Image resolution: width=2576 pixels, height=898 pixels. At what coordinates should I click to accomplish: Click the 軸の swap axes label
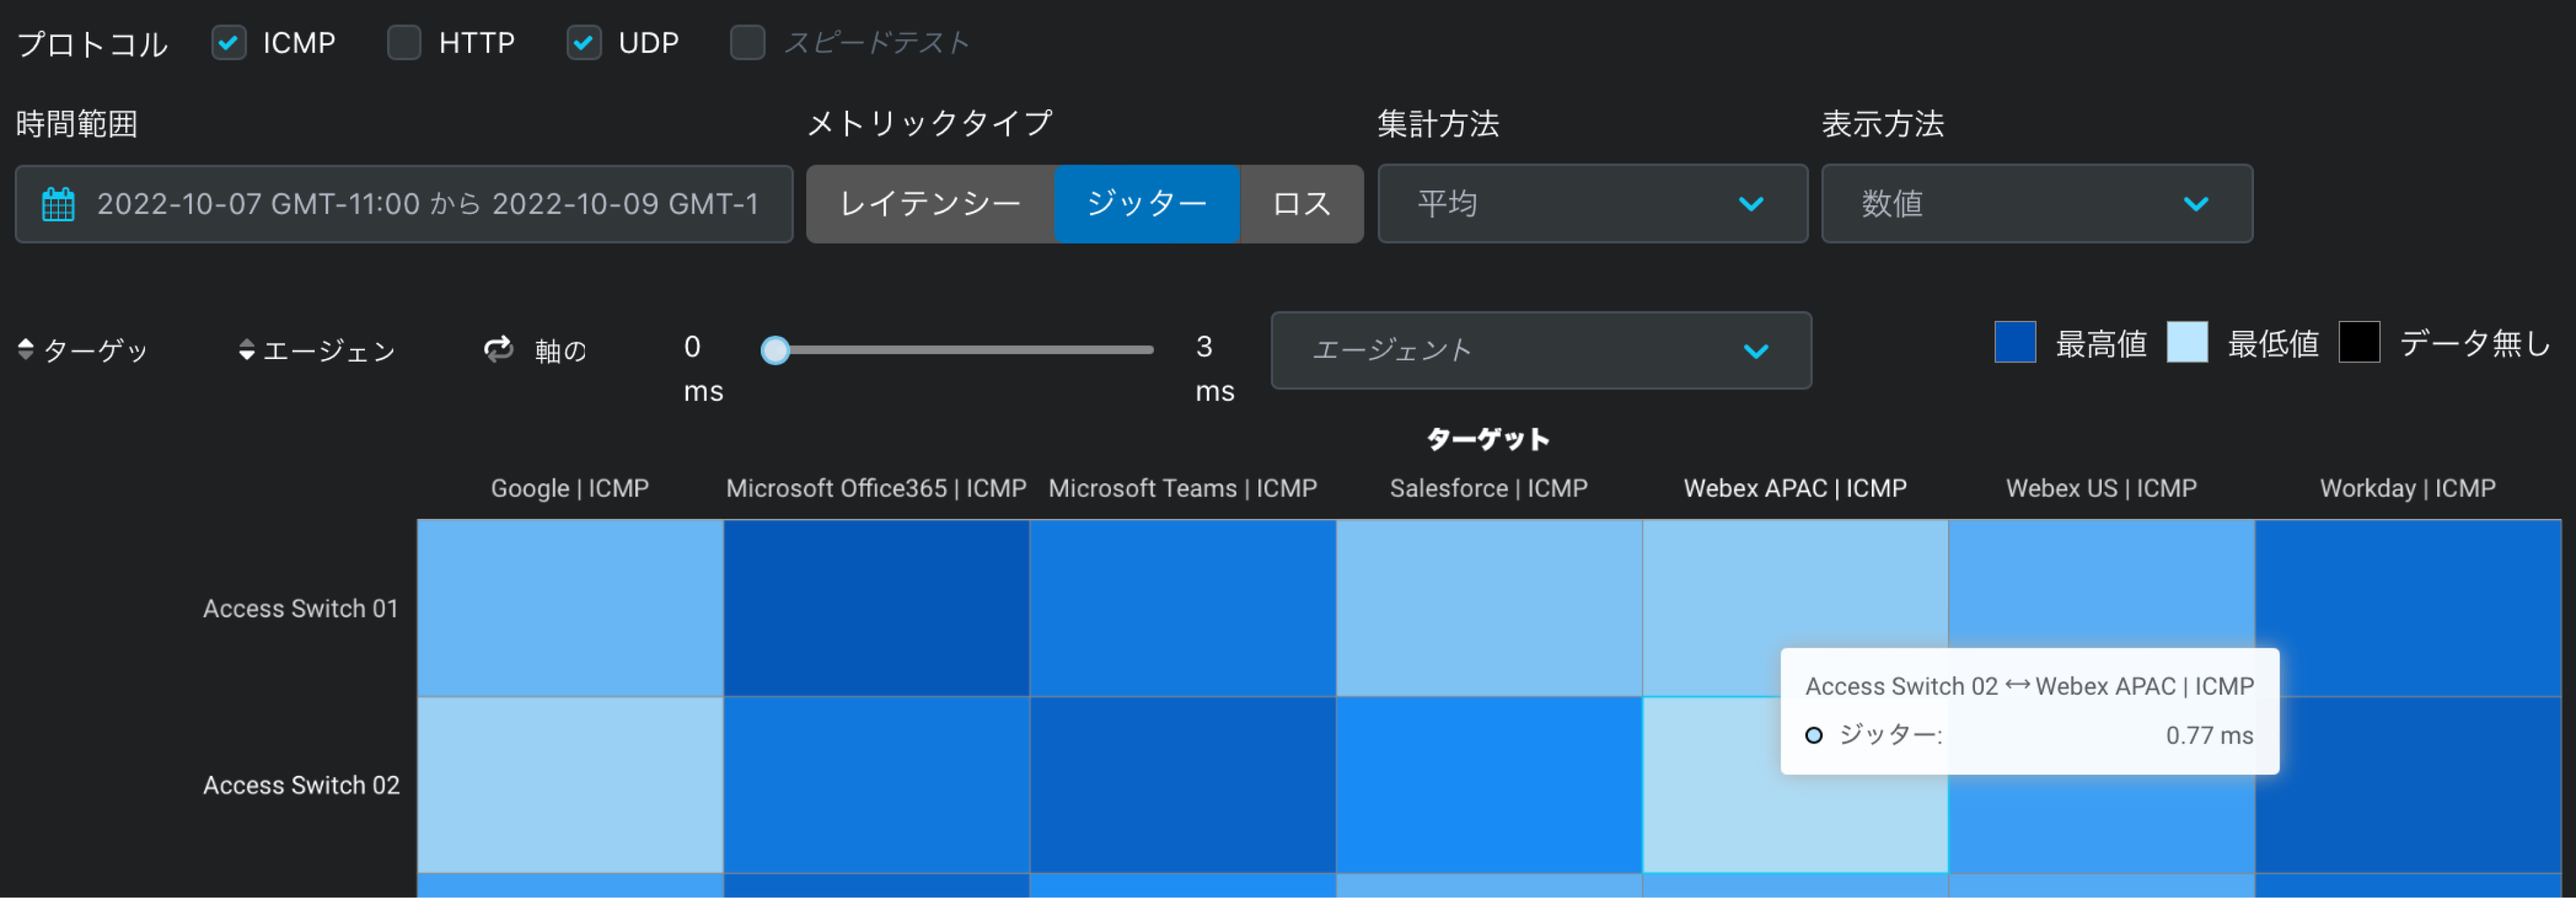click(560, 350)
